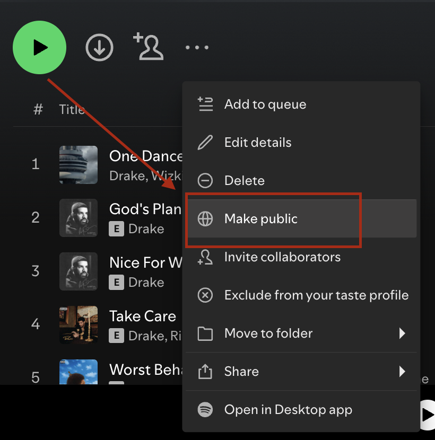
Task: Click the person-plus icon beside Invite collaborators
Action: [205, 257]
